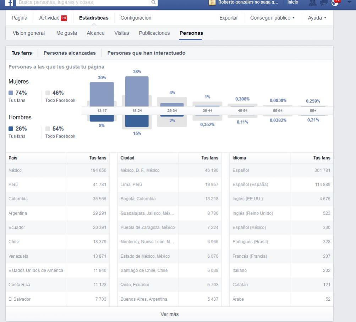The width and height of the screenshot is (356, 322).
Task: Open the Roberto gonzales profile link
Action: (x=248, y=2)
